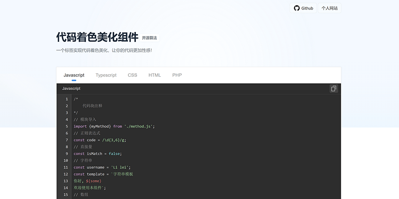Click the Github octocat icon
The image size is (399, 199).
point(297,8)
